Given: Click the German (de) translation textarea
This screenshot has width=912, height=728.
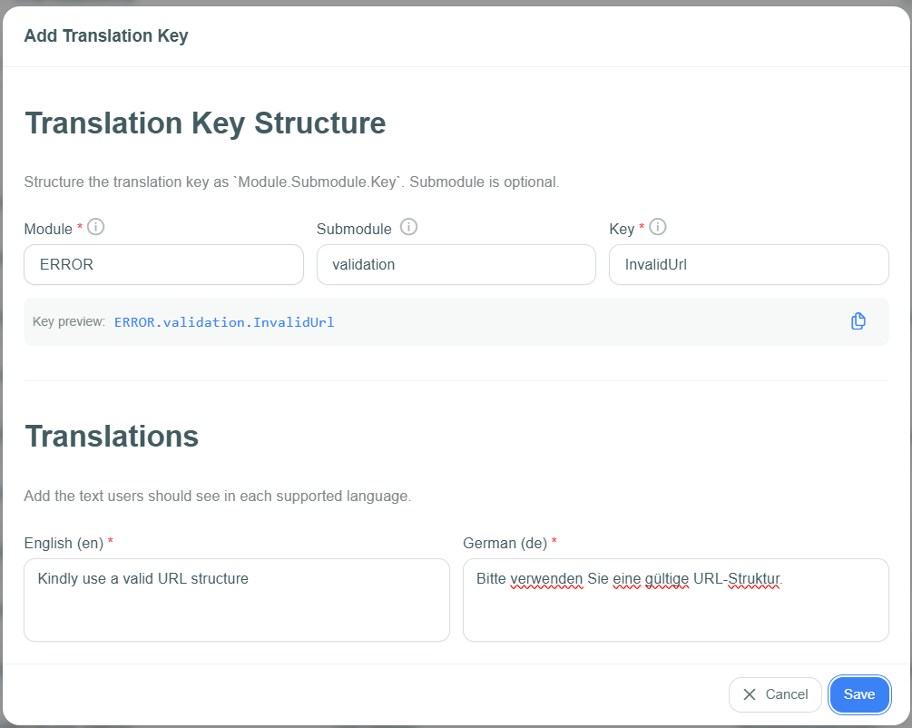Looking at the screenshot, I should coord(676,600).
